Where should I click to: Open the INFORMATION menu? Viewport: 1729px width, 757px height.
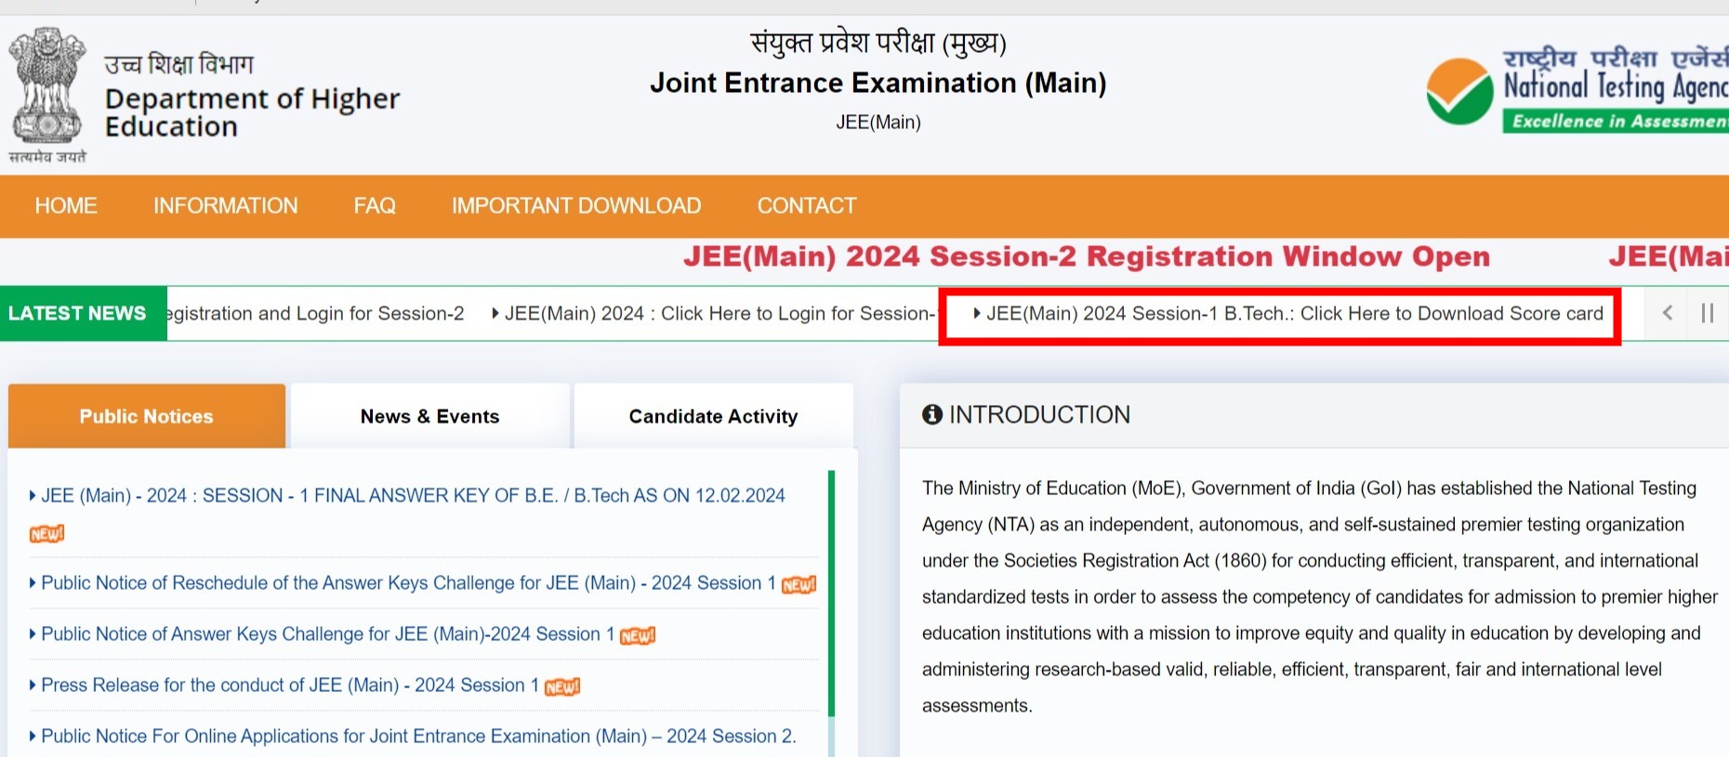pyautogui.click(x=226, y=205)
